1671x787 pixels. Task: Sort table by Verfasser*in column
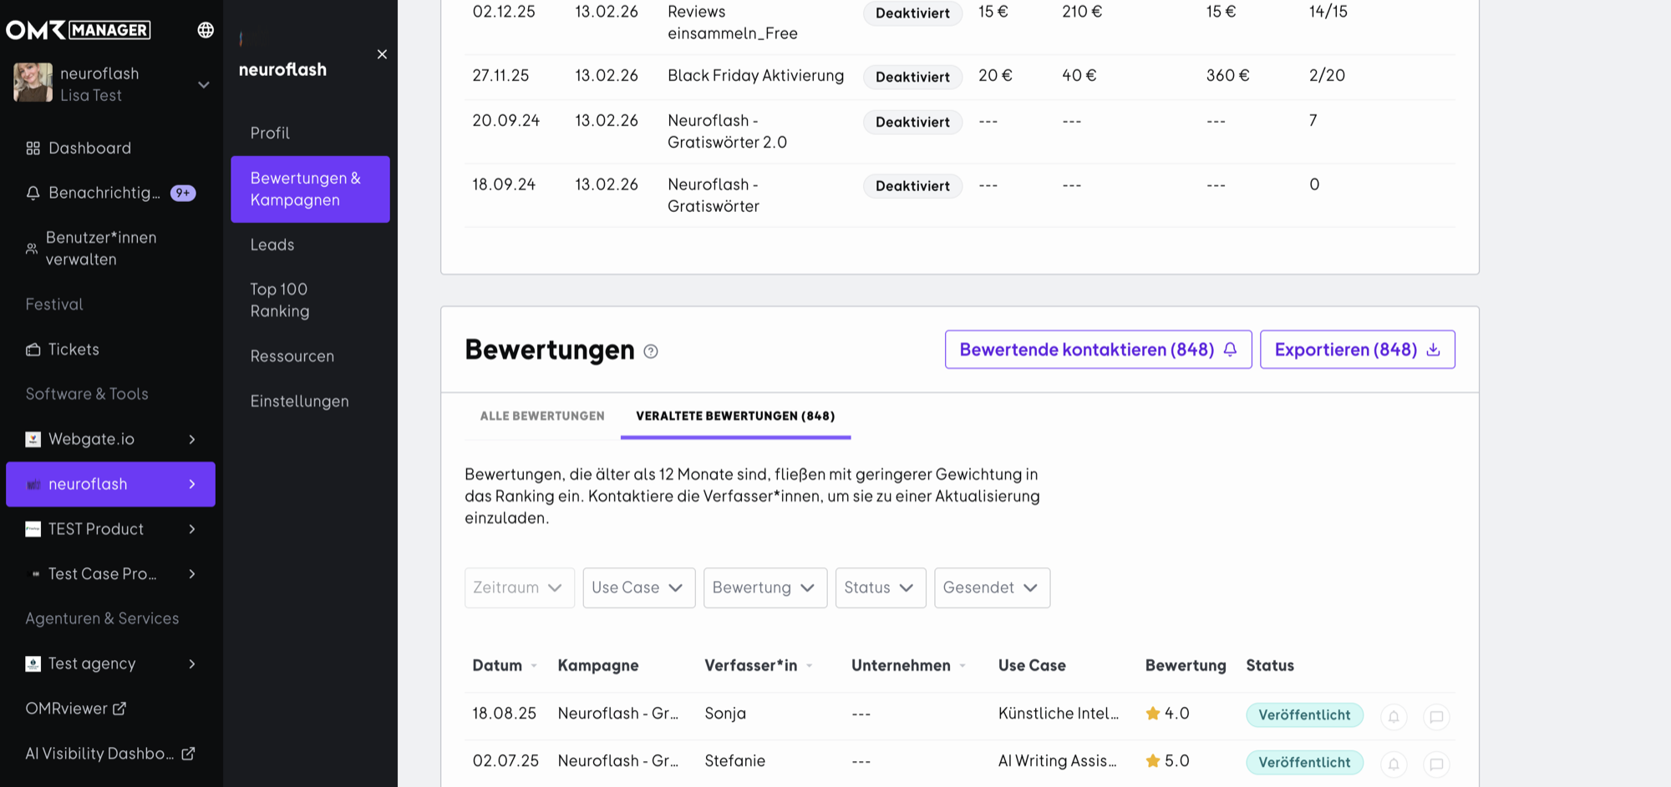tap(759, 665)
